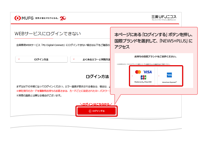Click the tagline 世界が進むチカラになる。
The image size is (203, 143).
(47, 18)
